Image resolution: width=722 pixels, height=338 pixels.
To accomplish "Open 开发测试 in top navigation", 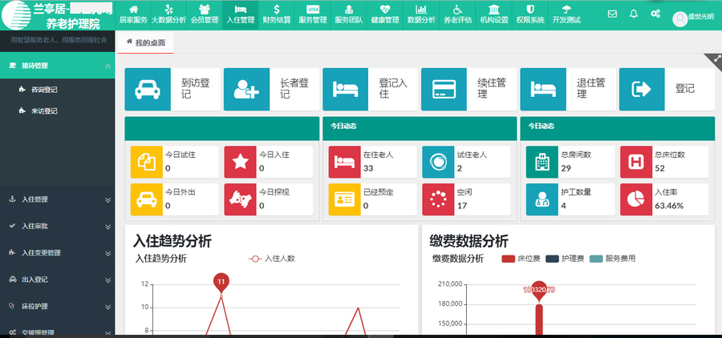I will coord(566,14).
